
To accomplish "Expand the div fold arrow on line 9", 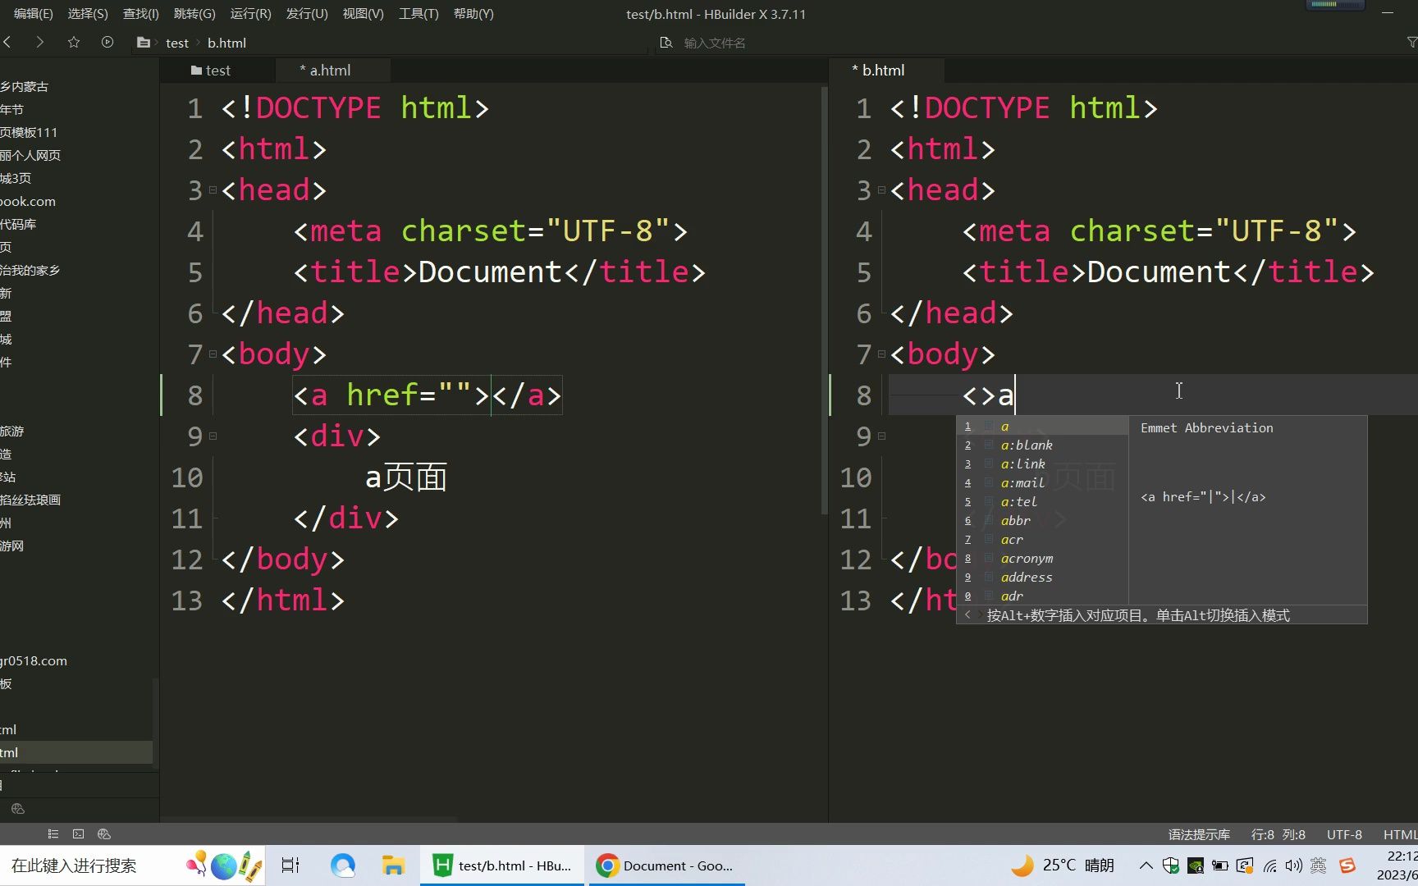I will [x=212, y=436].
